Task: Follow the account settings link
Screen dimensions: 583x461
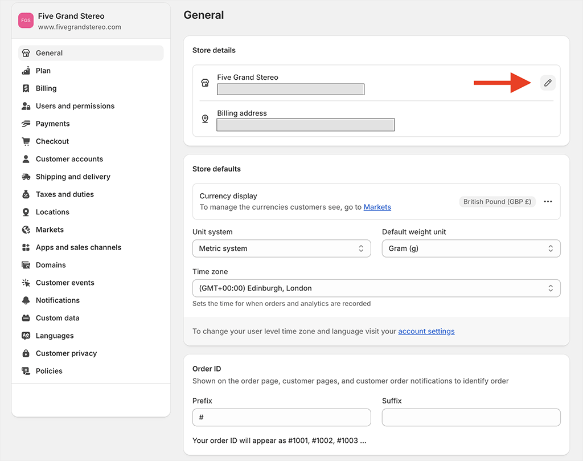Action: pyautogui.click(x=426, y=332)
